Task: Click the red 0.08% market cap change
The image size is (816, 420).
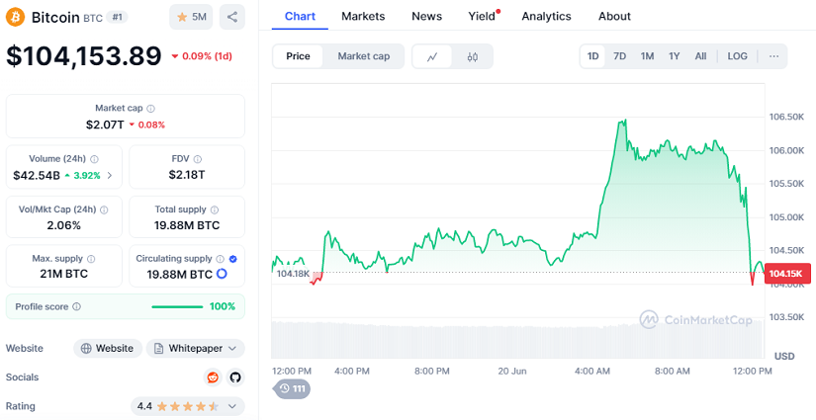Action: click(146, 125)
